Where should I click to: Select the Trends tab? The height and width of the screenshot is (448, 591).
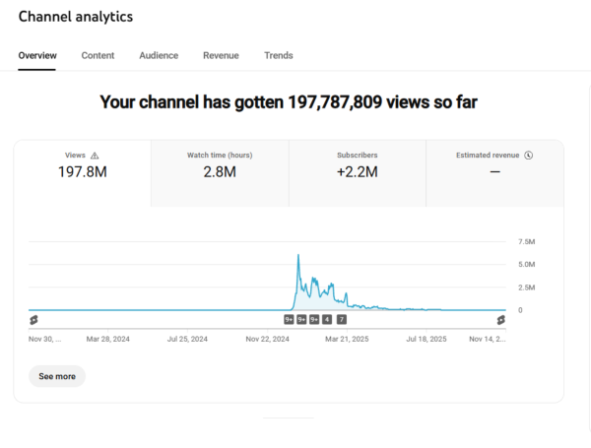click(278, 56)
